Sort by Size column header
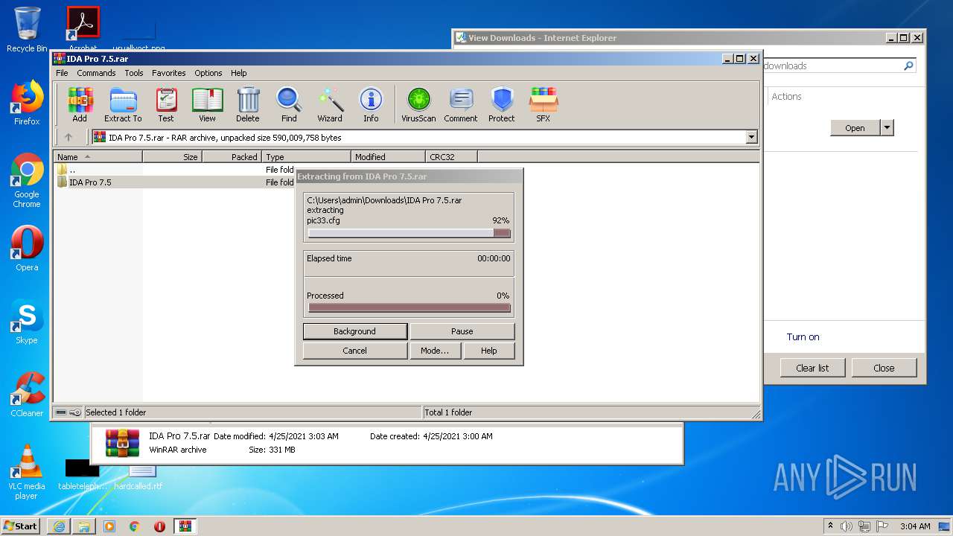 [172, 157]
